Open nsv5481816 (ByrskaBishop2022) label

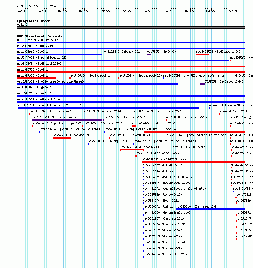[156, 111]
